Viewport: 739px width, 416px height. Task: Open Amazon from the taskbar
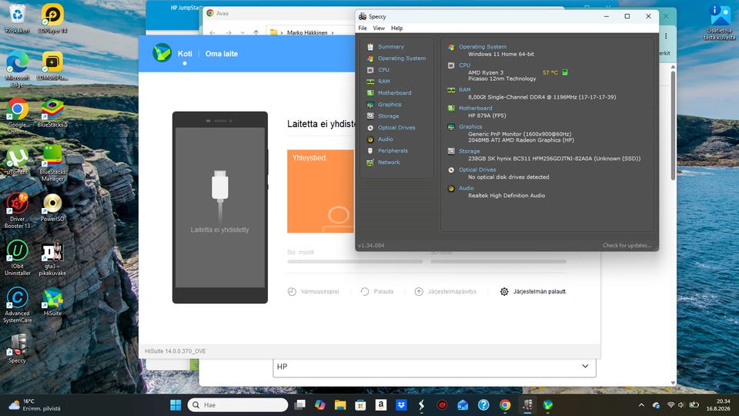click(381, 405)
